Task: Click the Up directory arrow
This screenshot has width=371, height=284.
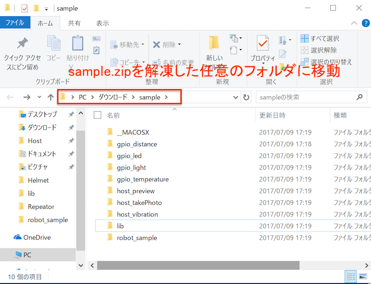Action: click(x=51, y=97)
